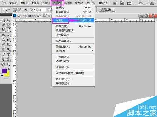Open the 窗口(W) menu
This screenshot has height=117, width=157.
[91, 3]
